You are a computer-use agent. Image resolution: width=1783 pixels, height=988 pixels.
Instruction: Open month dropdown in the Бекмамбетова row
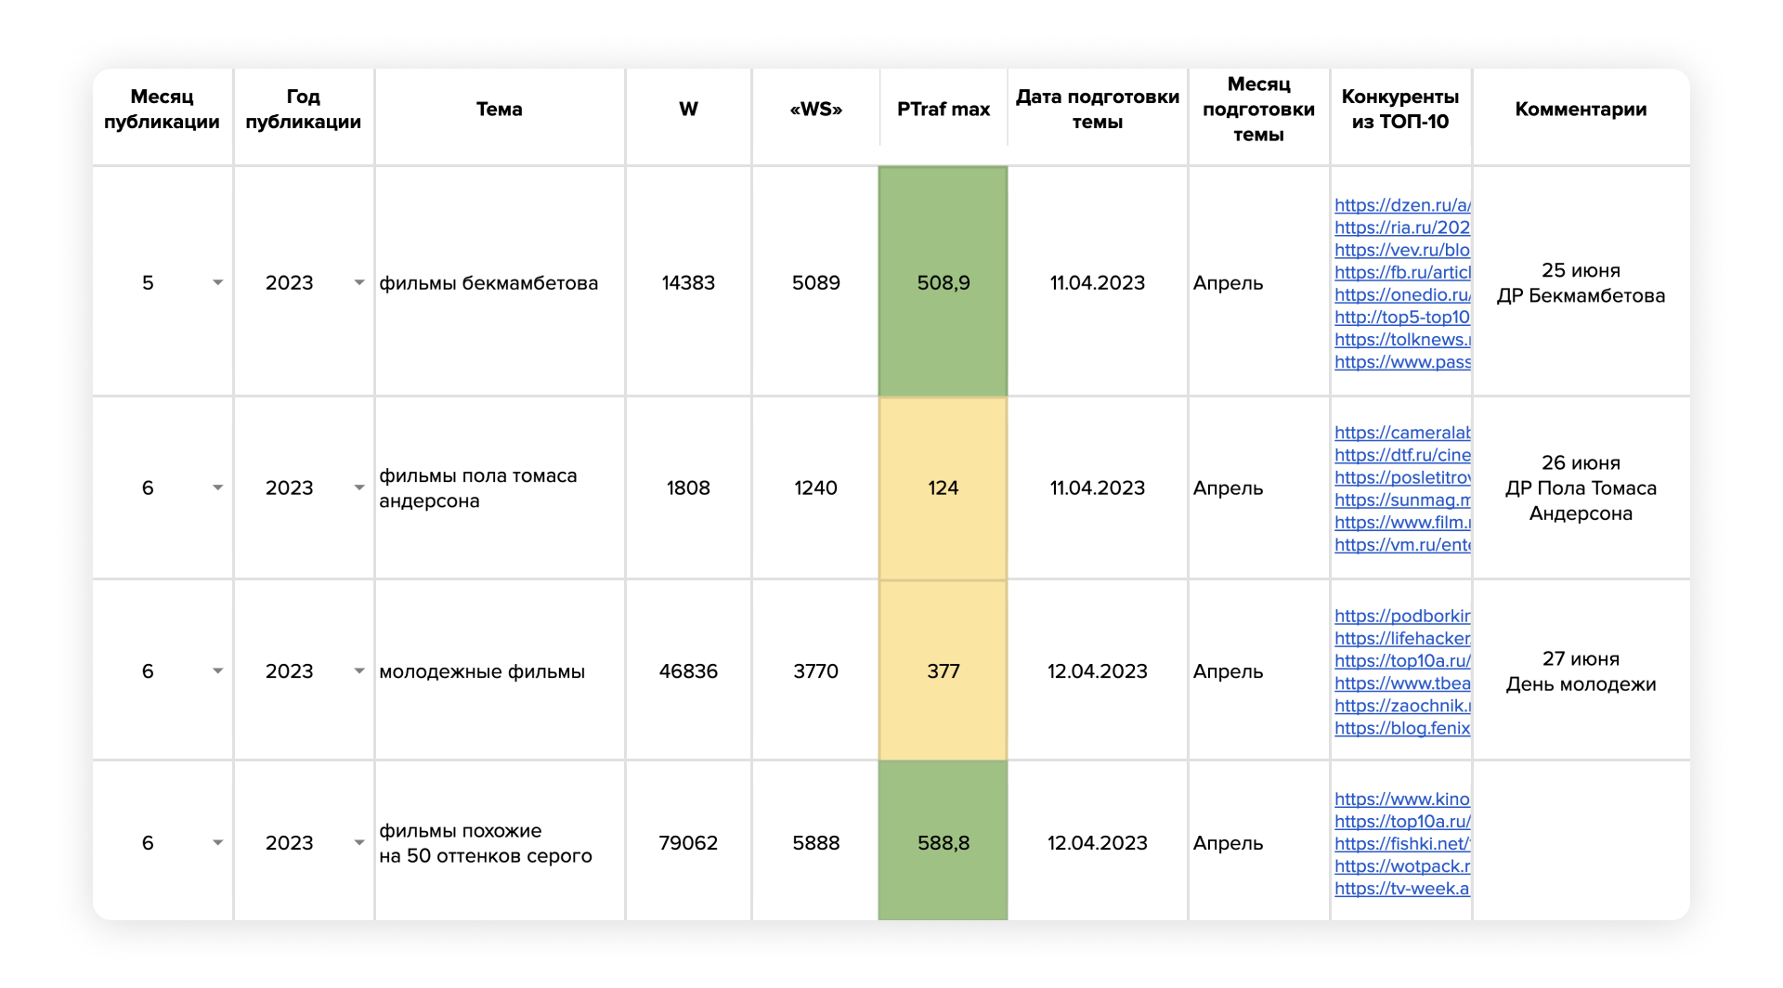coord(217,282)
